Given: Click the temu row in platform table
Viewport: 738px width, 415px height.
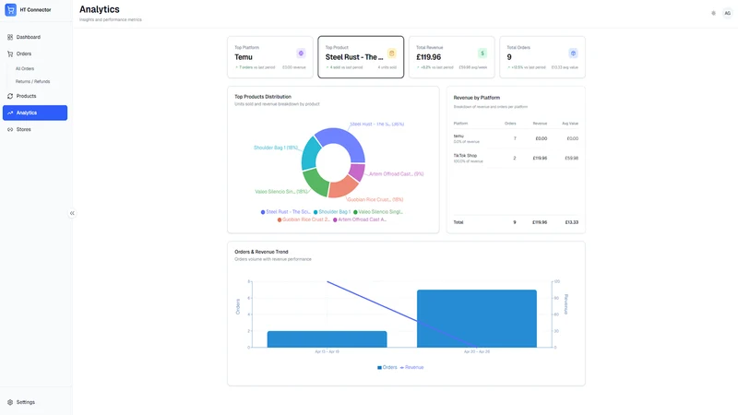Looking at the screenshot, I should pos(516,138).
